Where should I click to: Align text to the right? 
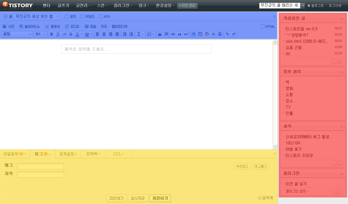[x=110, y=34]
